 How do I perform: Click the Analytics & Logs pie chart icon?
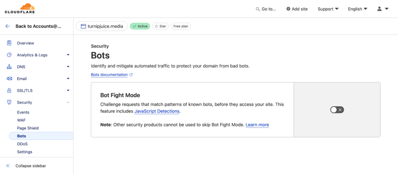click(9, 55)
